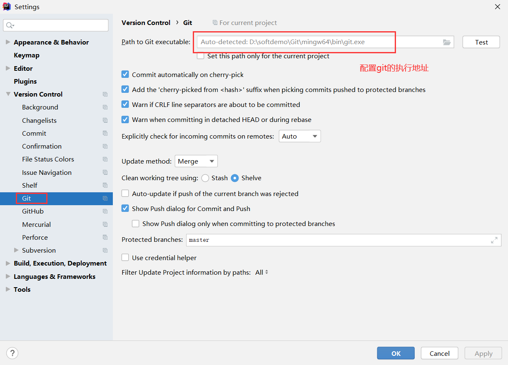Select Mercurial in the settings tree
Viewport: 508px width, 365px height.
[36, 224]
